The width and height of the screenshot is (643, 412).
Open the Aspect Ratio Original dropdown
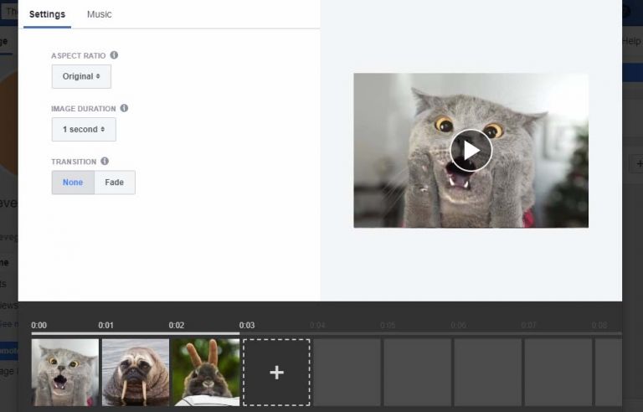pos(81,76)
